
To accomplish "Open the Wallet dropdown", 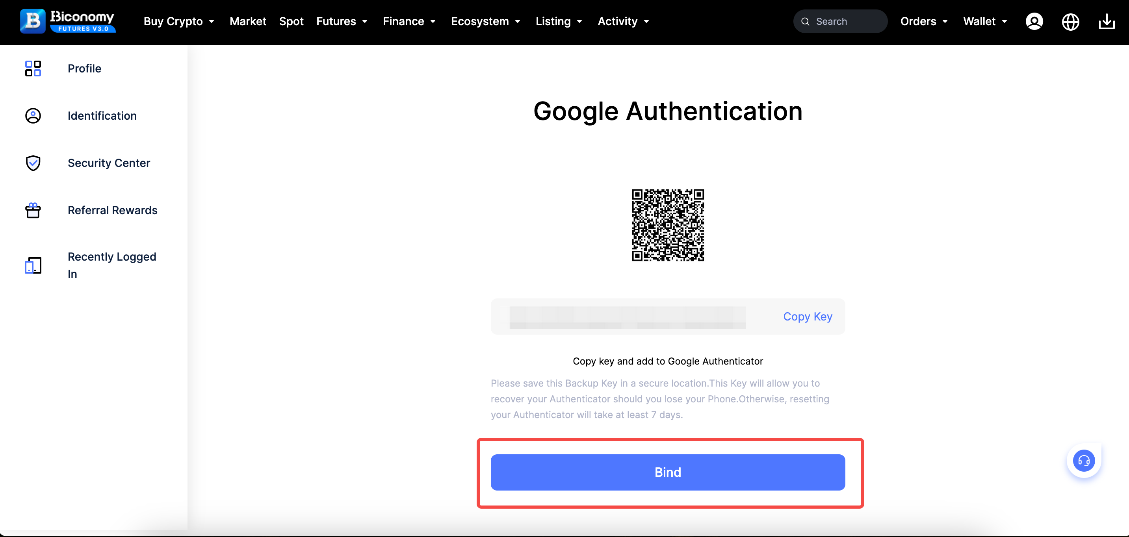I will 985,22.
